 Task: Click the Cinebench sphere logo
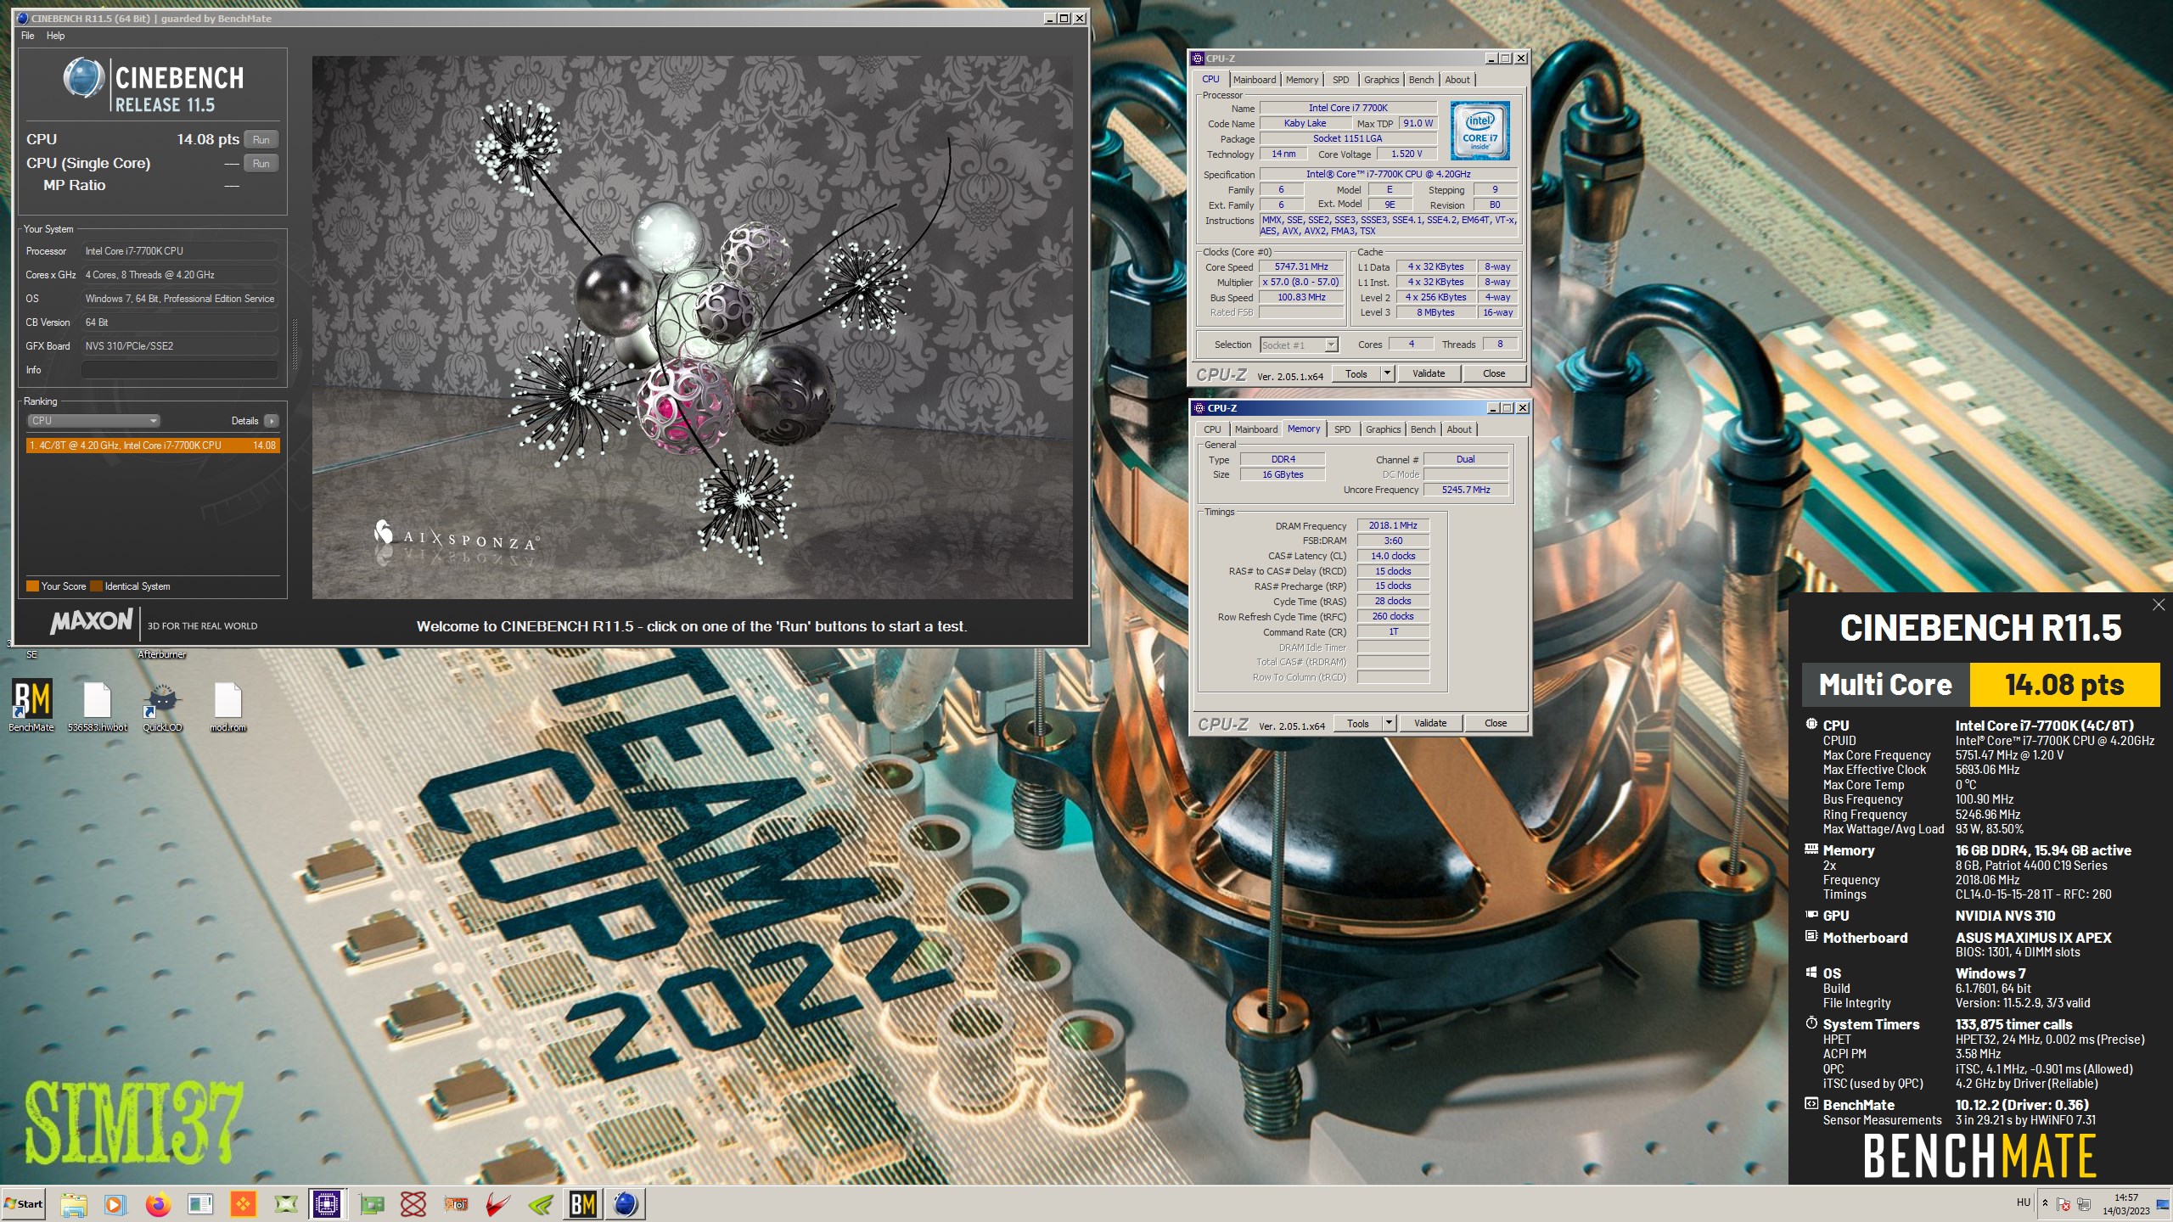click(83, 78)
